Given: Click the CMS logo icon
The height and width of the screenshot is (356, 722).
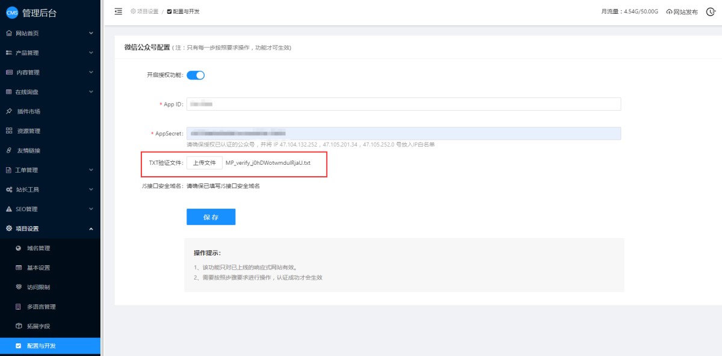Looking at the screenshot, I should (x=11, y=13).
